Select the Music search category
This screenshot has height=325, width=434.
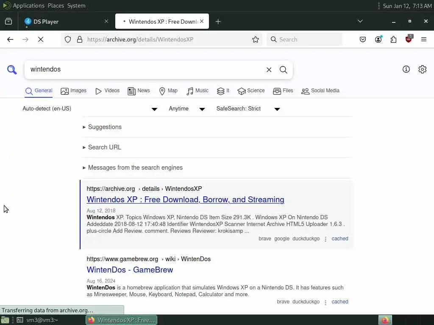pyautogui.click(x=198, y=91)
